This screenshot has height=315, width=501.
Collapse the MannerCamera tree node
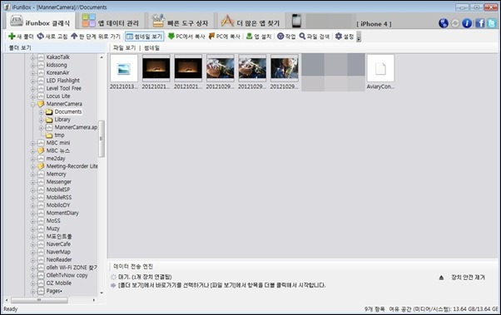(x=32, y=104)
